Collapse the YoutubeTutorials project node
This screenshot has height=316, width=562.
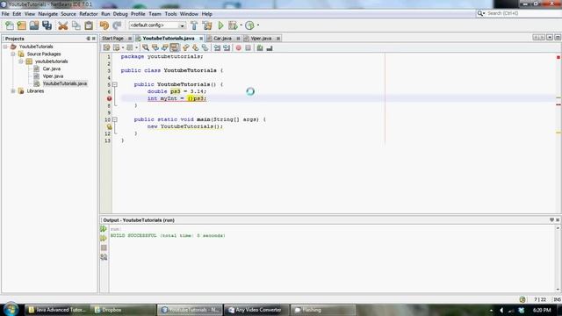(x=5, y=47)
